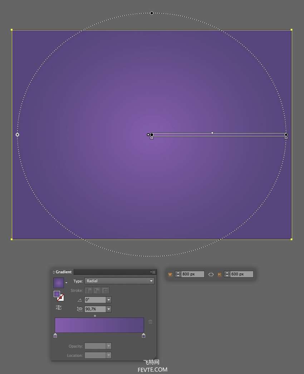
Task: Click the Delete Stop trash icon
Action: (150, 321)
